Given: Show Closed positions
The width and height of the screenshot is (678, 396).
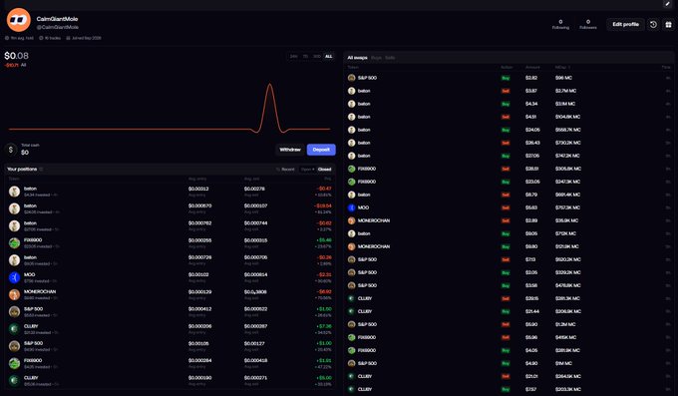Looking at the screenshot, I should pos(325,170).
